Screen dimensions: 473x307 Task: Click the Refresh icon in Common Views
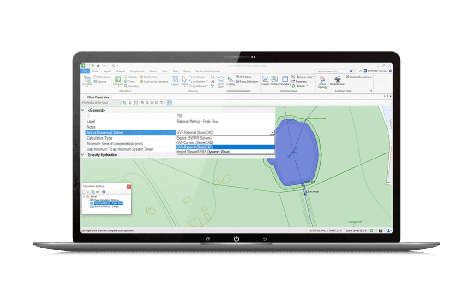[294, 86]
